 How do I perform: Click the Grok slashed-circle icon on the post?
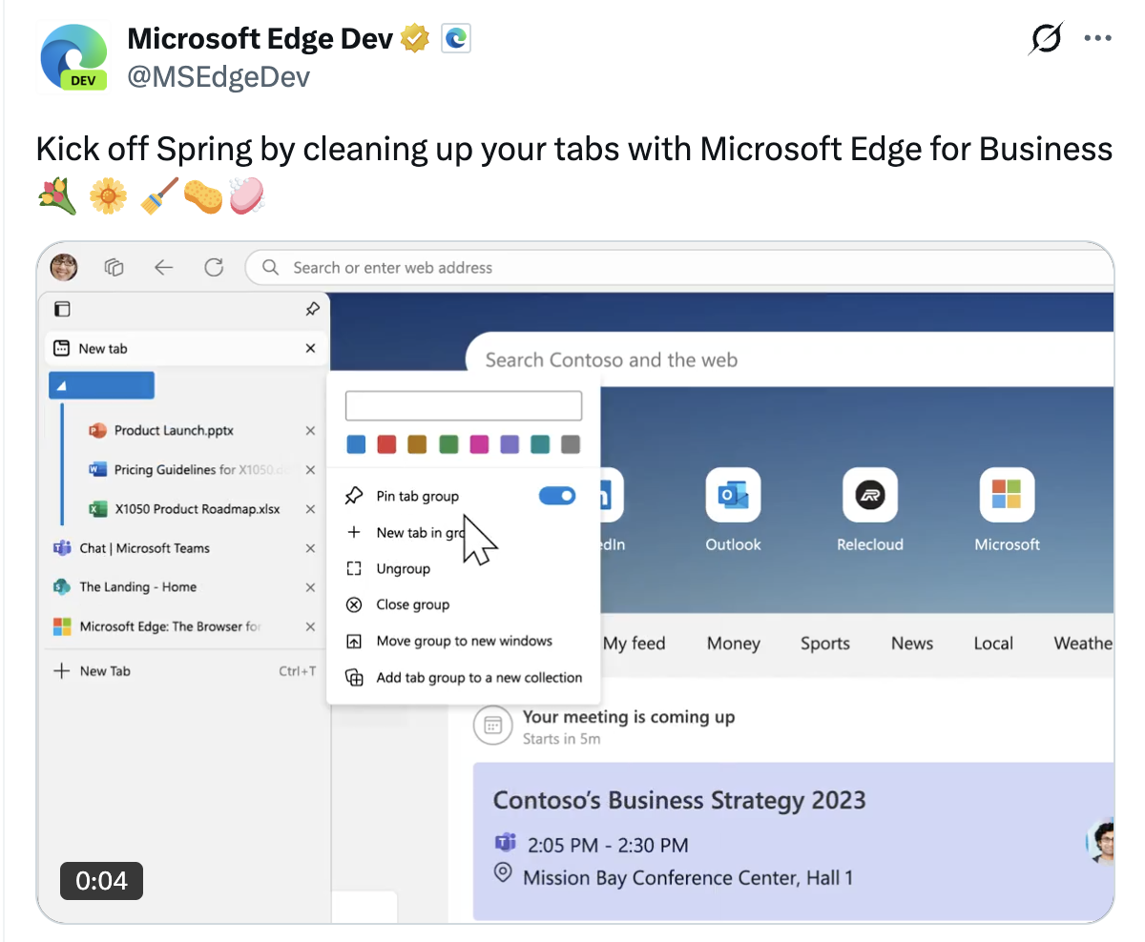click(x=1047, y=39)
